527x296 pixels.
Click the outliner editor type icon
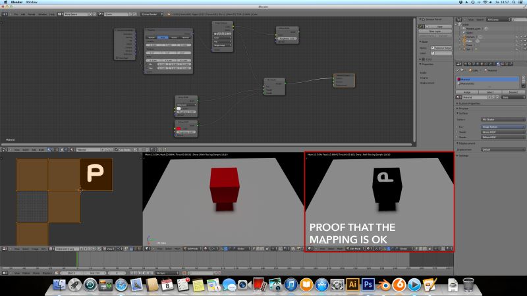pyautogui.click(x=458, y=20)
